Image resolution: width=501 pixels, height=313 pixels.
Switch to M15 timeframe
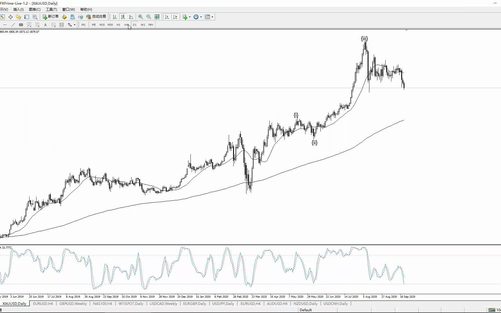coord(102,25)
